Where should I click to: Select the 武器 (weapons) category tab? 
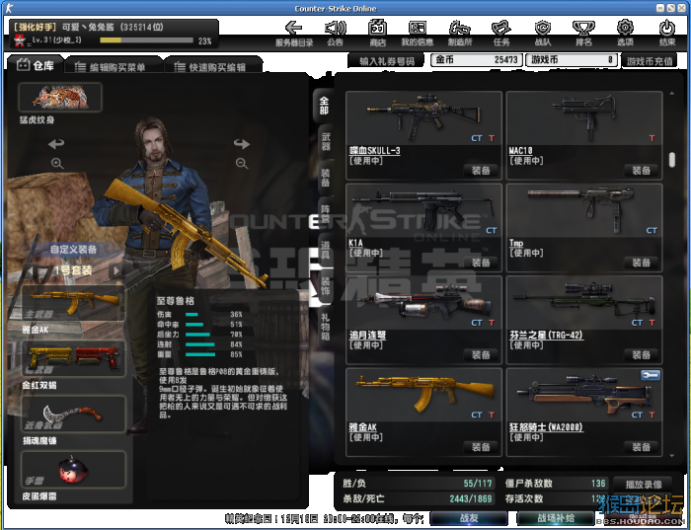click(x=326, y=142)
